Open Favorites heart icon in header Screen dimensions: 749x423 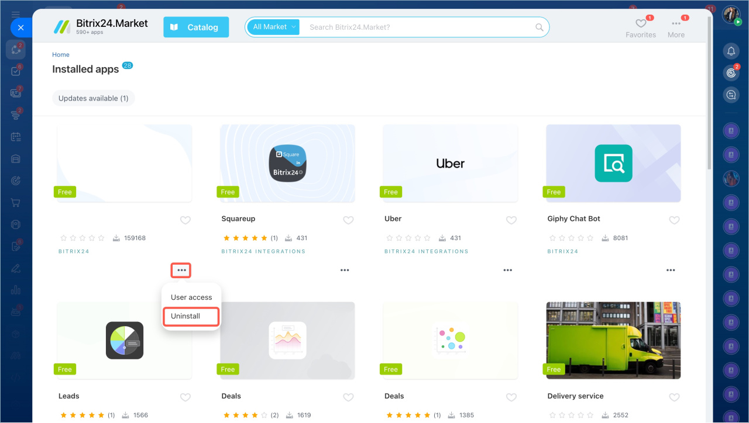(641, 23)
